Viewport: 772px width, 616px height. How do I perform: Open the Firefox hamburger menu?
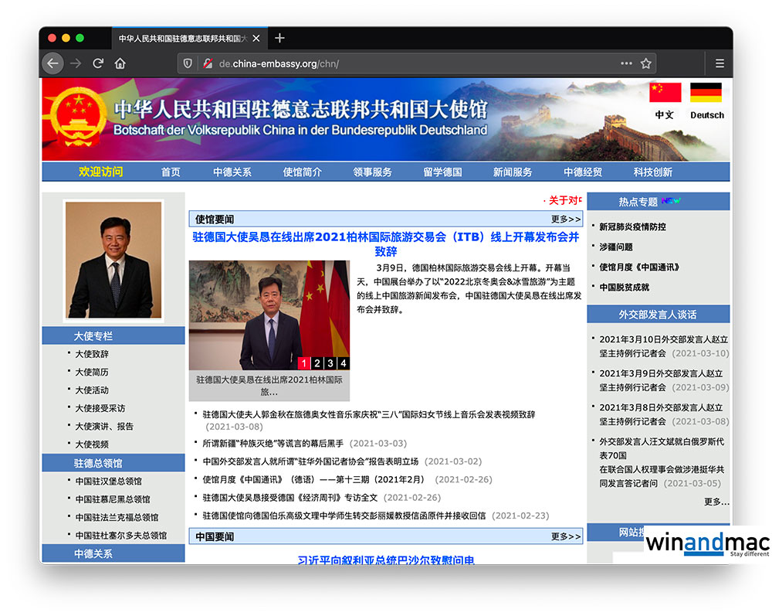(720, 63)
